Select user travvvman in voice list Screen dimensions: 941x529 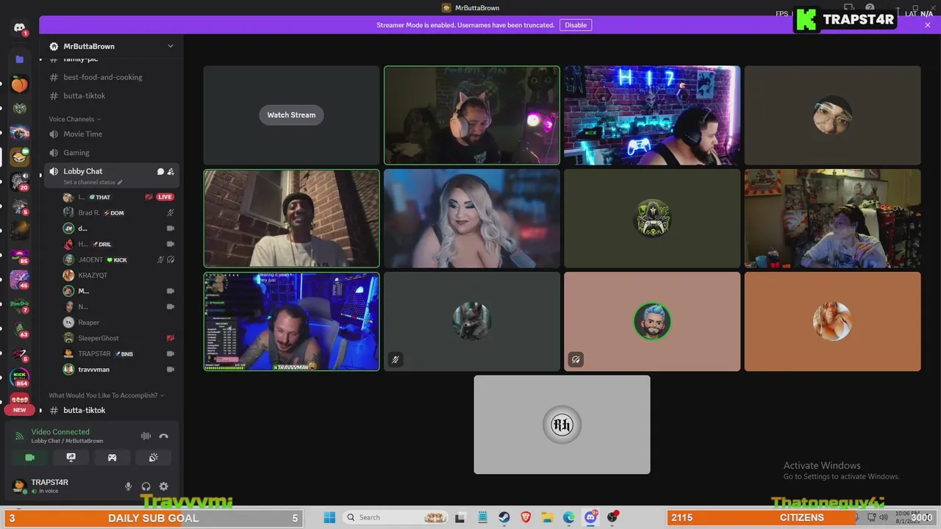click(119, 370)
